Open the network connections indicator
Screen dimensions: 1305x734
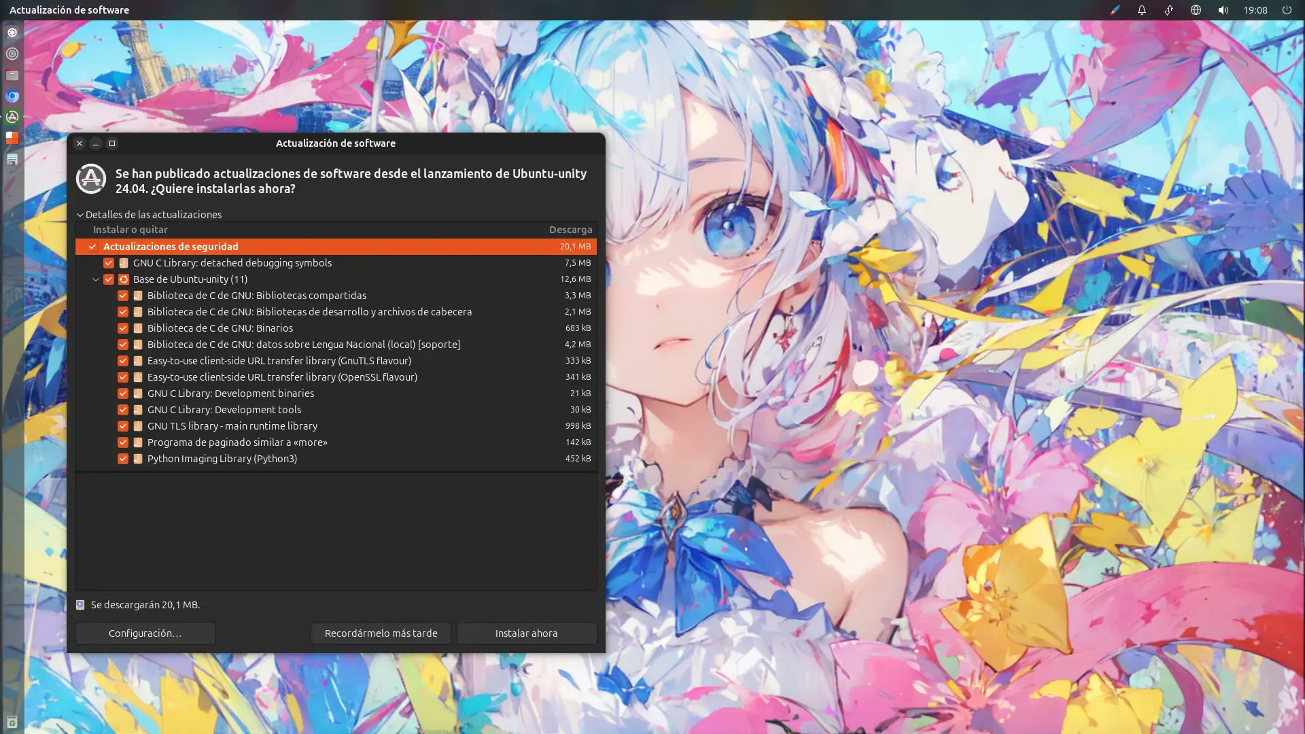(1168, 10)
